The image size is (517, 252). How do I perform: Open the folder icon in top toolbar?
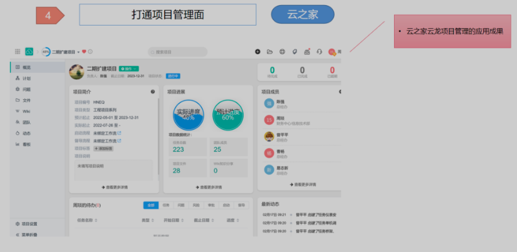point(270,52)
